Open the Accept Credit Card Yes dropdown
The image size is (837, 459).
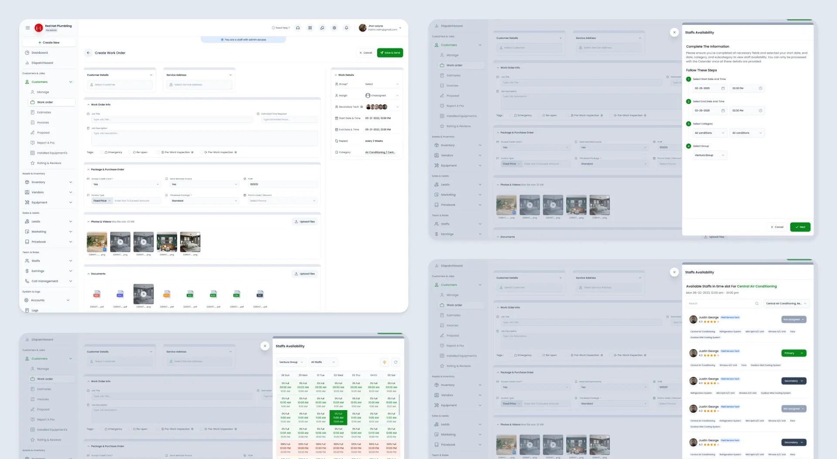point(126,185)
